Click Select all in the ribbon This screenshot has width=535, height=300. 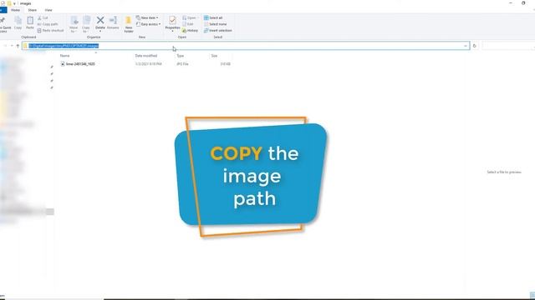coord(213,17)
